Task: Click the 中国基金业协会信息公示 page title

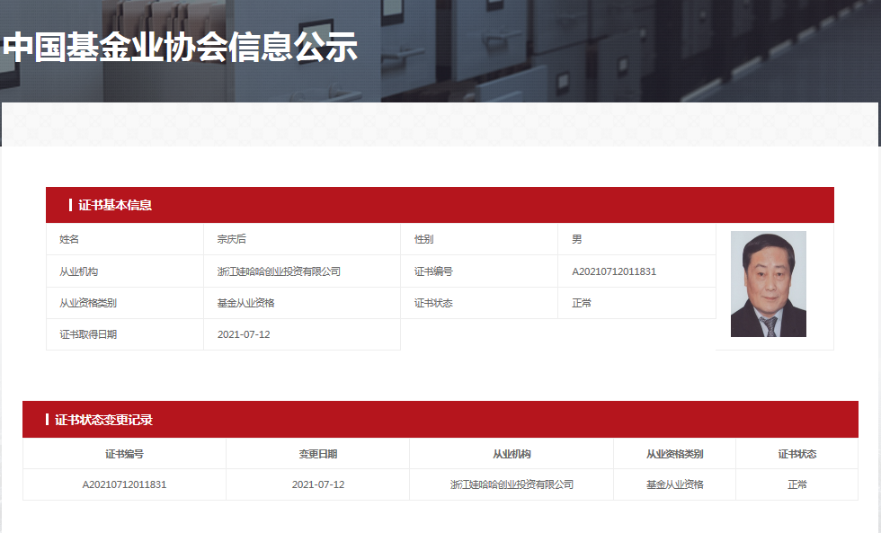Action: (x=180, y=47)
